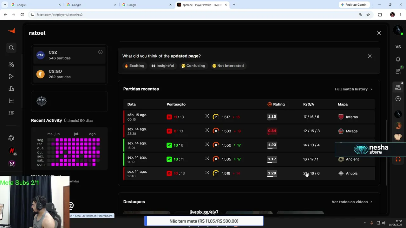The image size is (406, 228).
Task: Open the search icon in left sidebar
Action: pyautogui.click(x=11, y=47)
